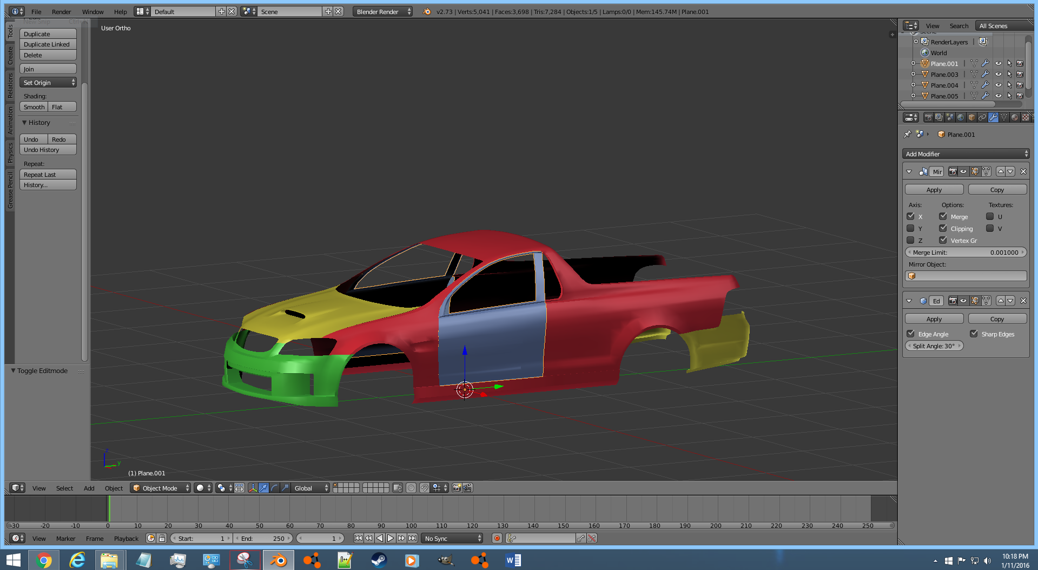Click the Split Angle 30° slider field

tap(934, 346)
